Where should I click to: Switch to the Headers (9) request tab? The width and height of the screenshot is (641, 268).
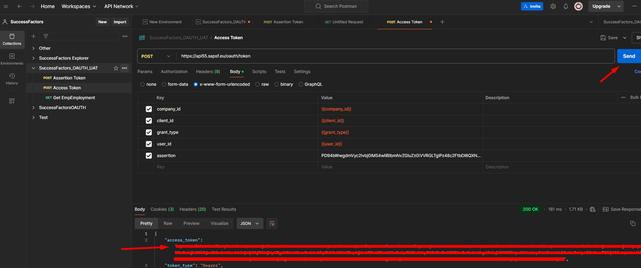point(208,72)
